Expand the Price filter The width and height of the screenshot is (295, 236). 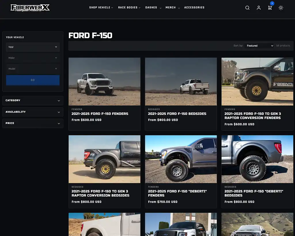click(x=33, y=123)
